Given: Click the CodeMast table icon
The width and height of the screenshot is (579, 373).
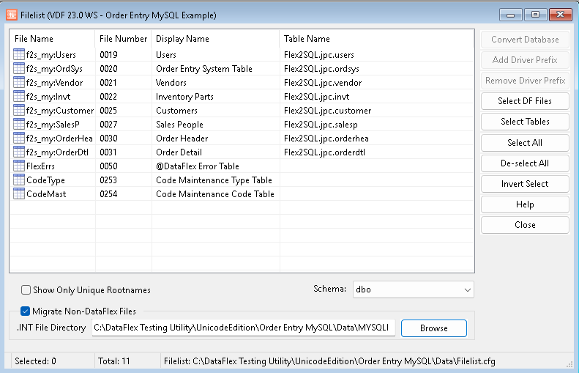Looking at the screenshot, I should click(x=19, y=194).
